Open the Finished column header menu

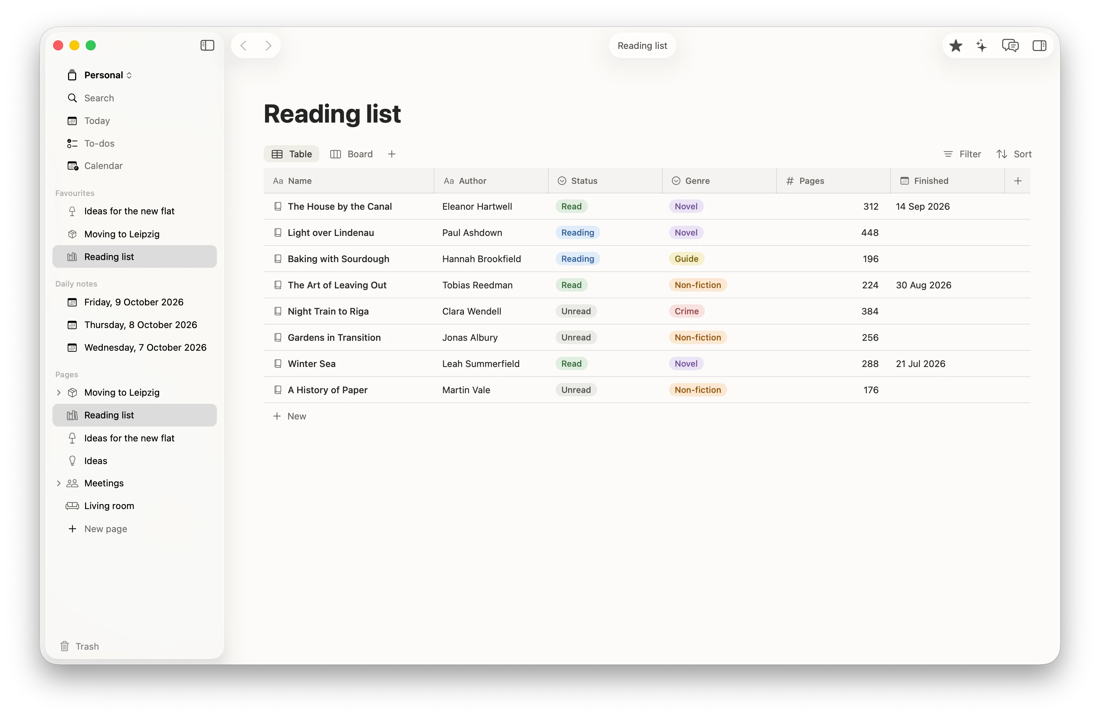(948, 181)
